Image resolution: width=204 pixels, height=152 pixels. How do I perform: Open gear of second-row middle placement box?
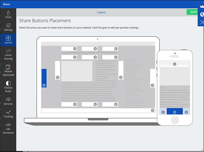[95, 57]
